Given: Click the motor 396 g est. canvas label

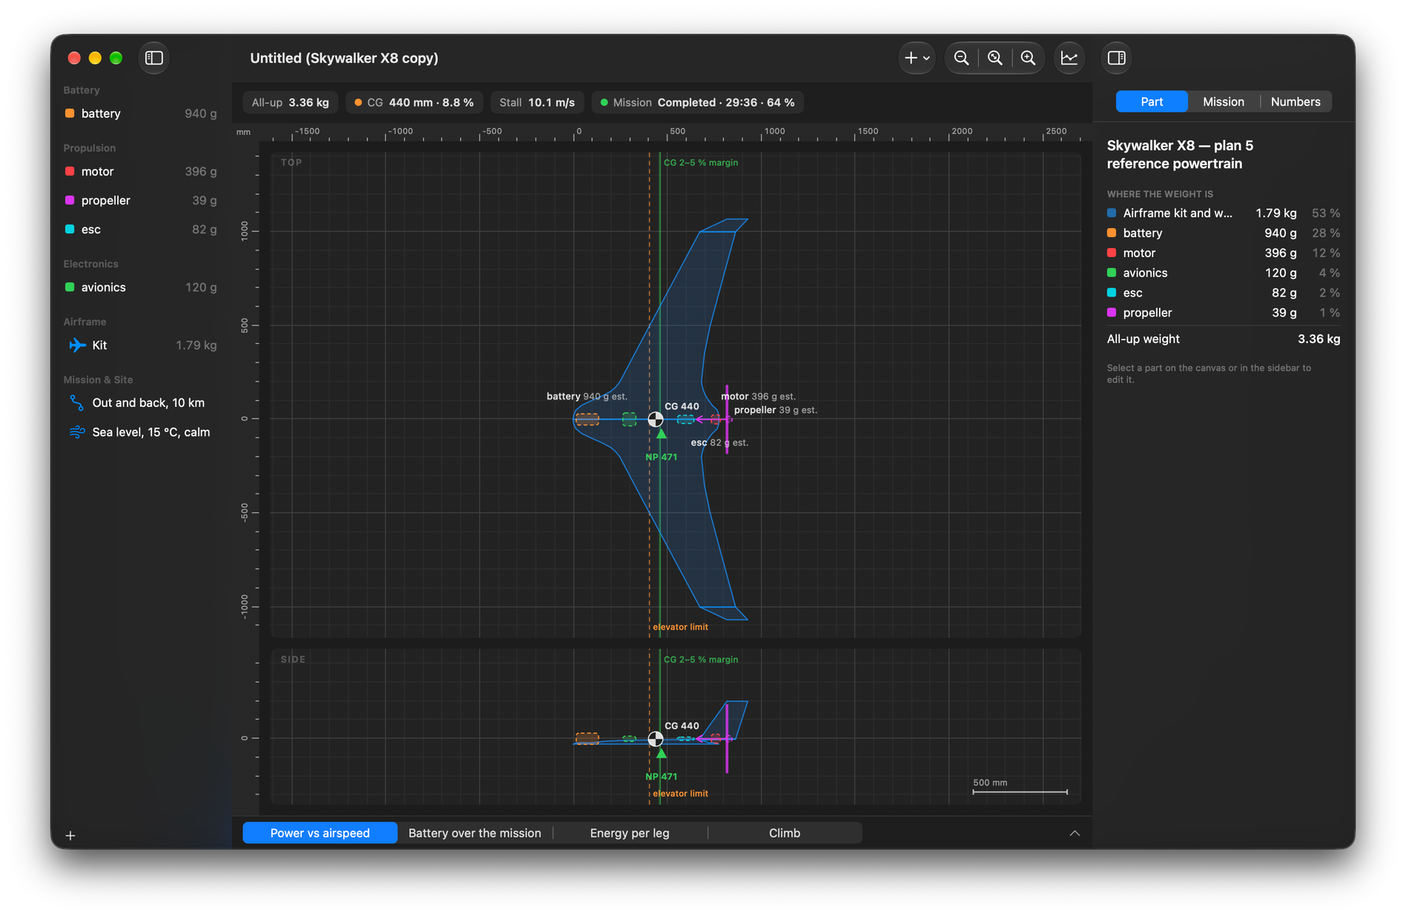Looking at the screenshot, I should point(758,396).
